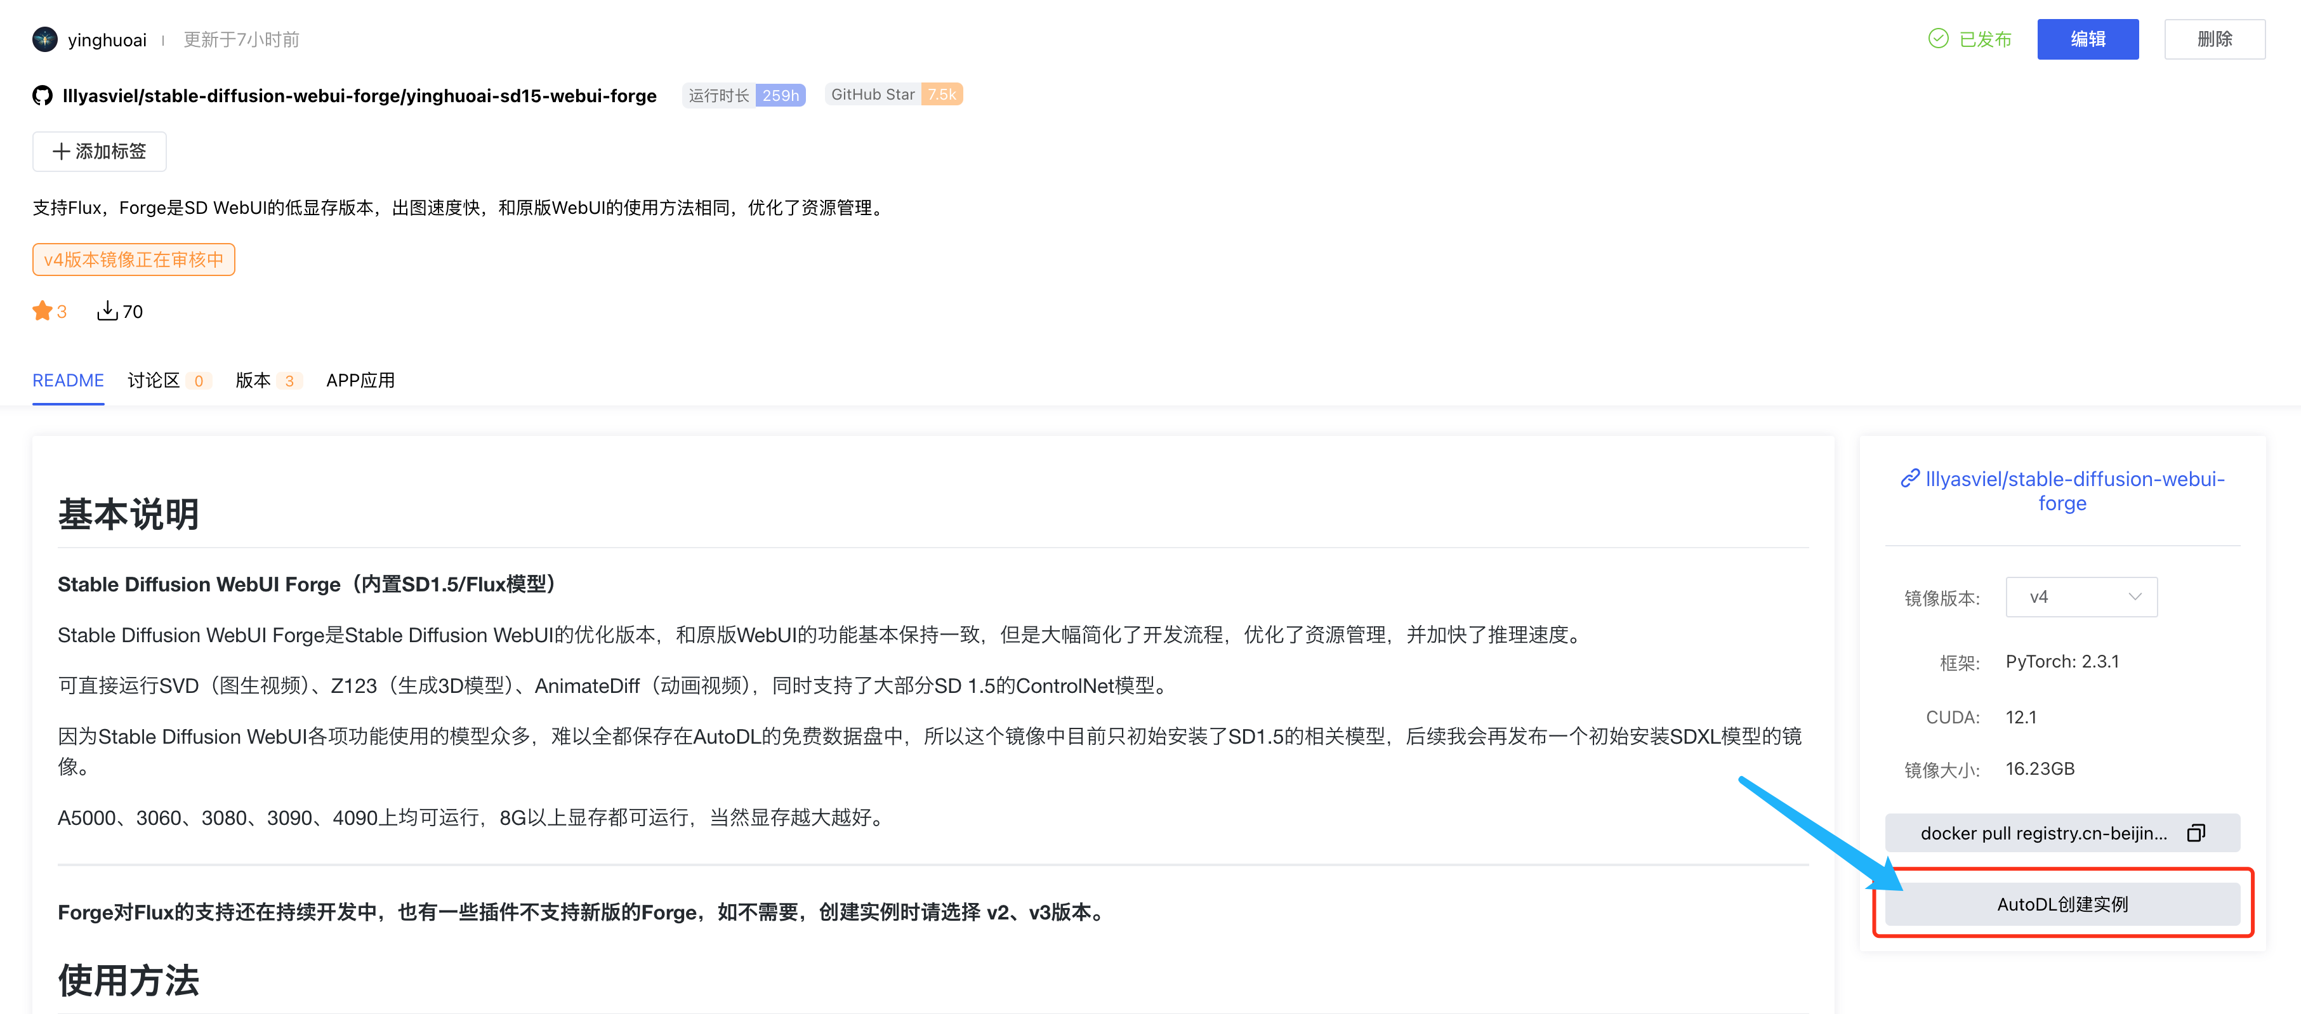Click the project description line starting 支持Flux

coord(461,207)
